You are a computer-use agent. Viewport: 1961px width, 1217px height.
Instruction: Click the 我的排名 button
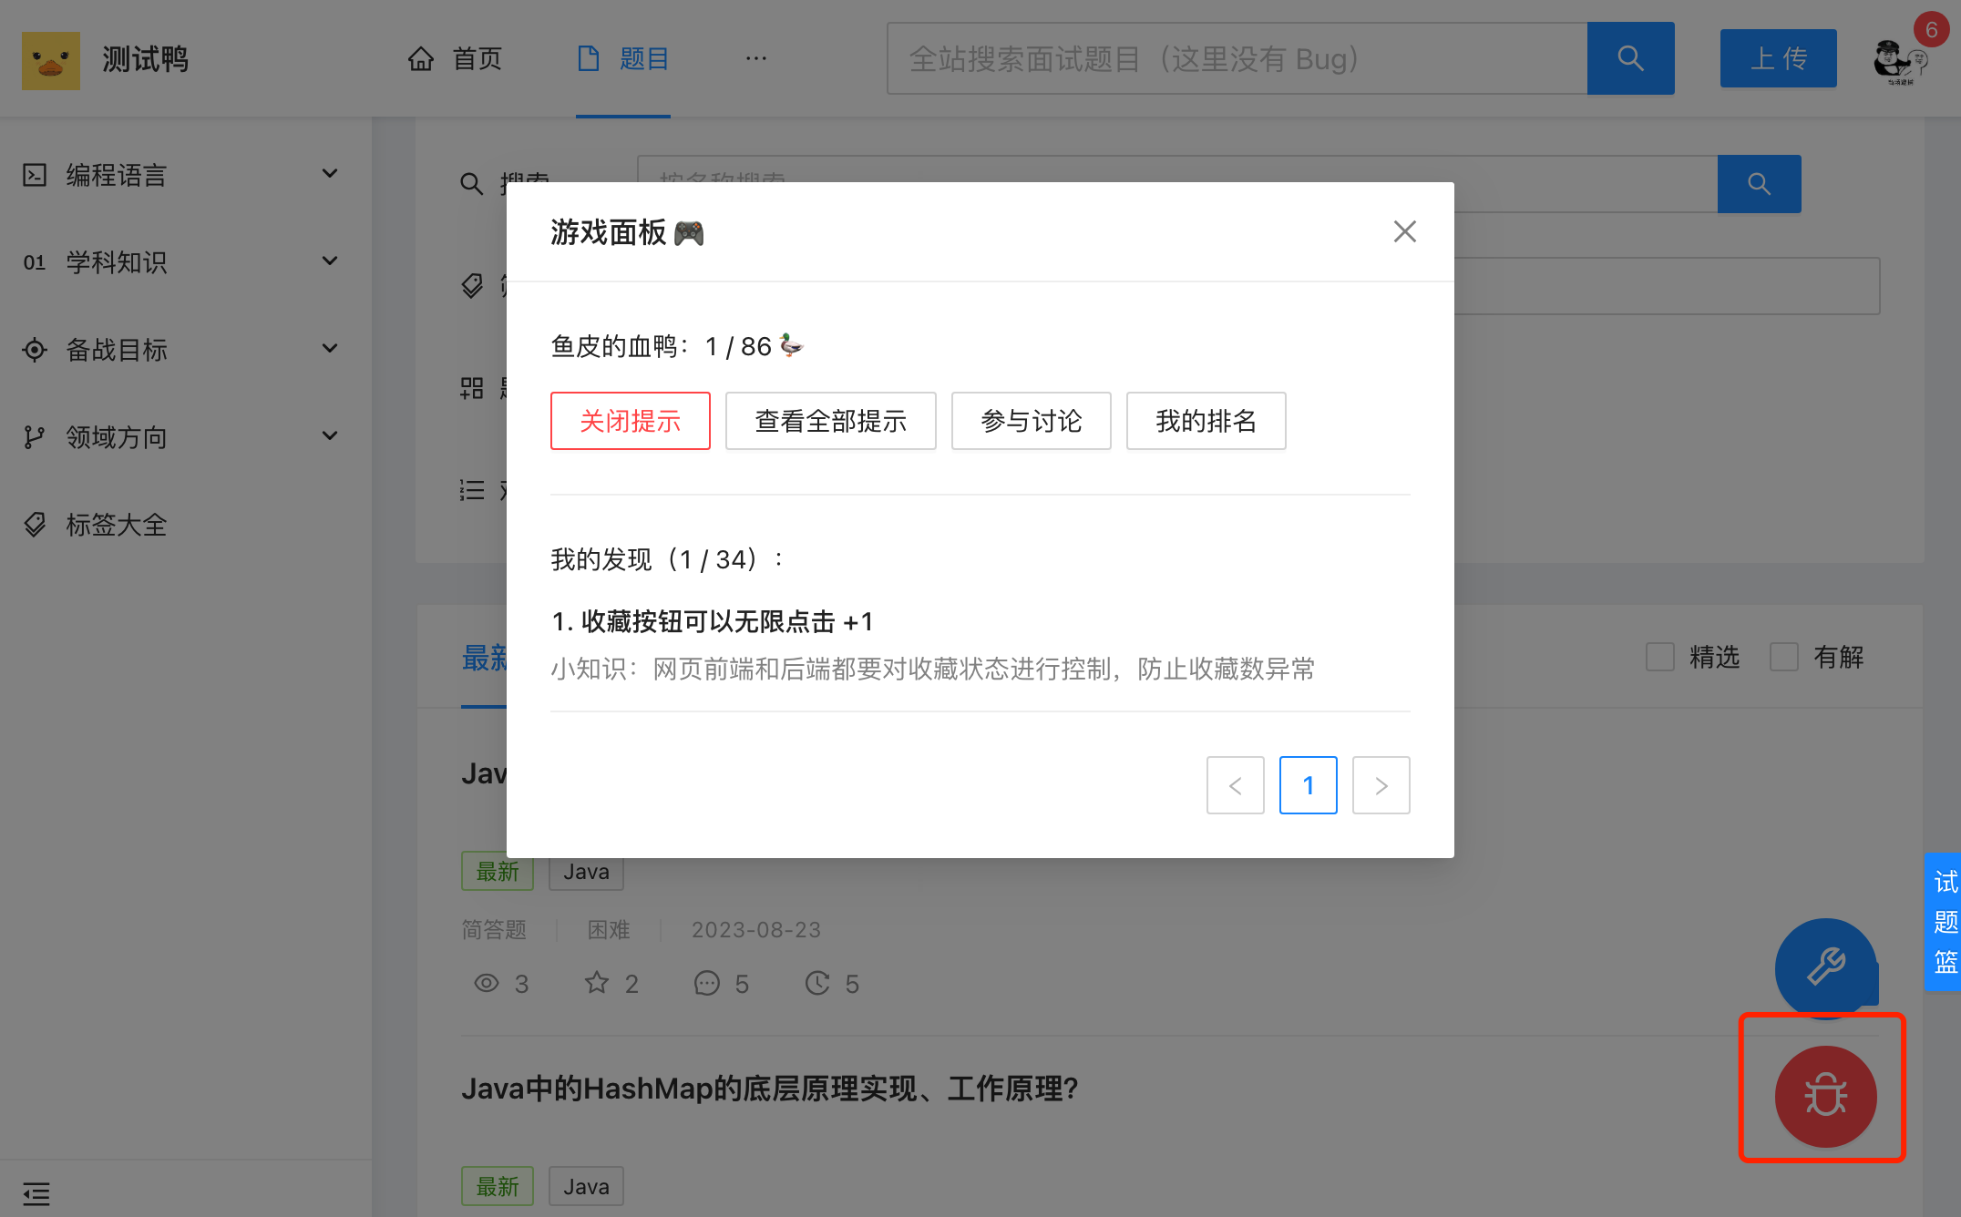tap(1206, 421)
